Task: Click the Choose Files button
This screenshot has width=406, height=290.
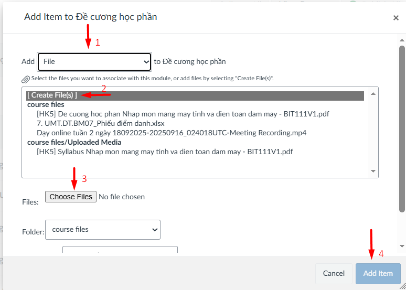Action: coord(71,197)
